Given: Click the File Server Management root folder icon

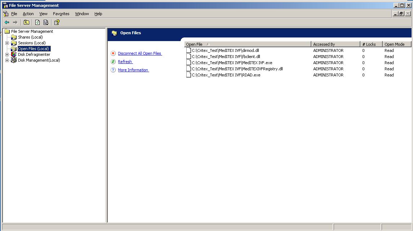Looking at the screenshot, I should [7, 31].
